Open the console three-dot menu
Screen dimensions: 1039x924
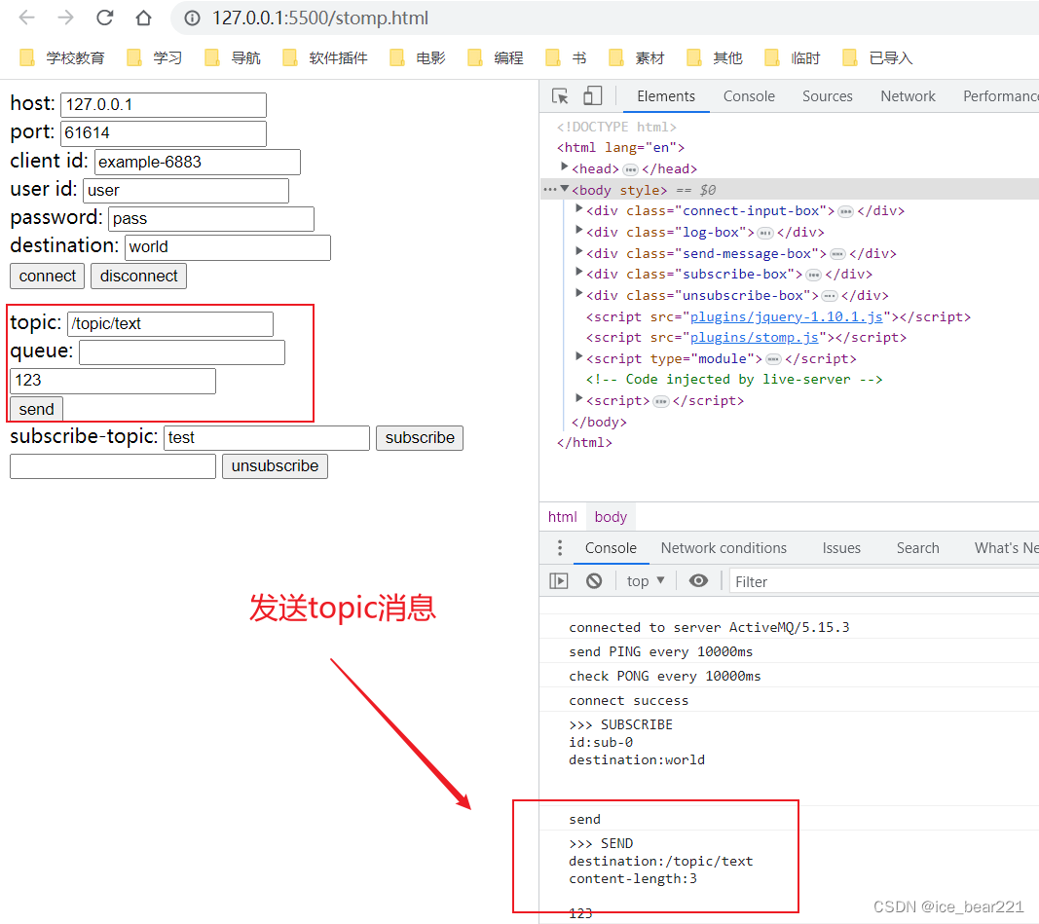(x=558, y=548)
